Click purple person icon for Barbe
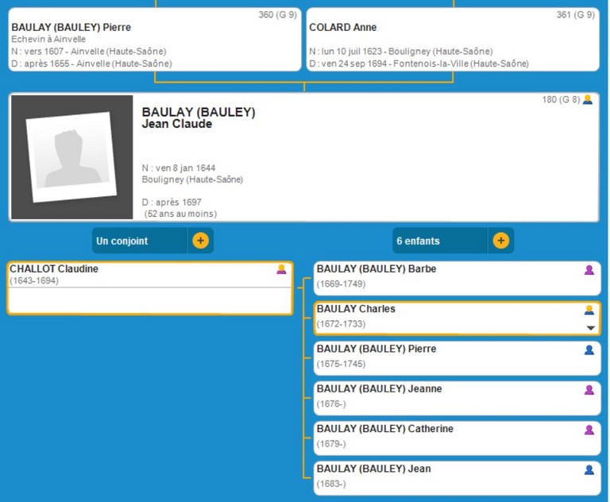The width and height of the screenshot is (610, 502). [589, 270]
